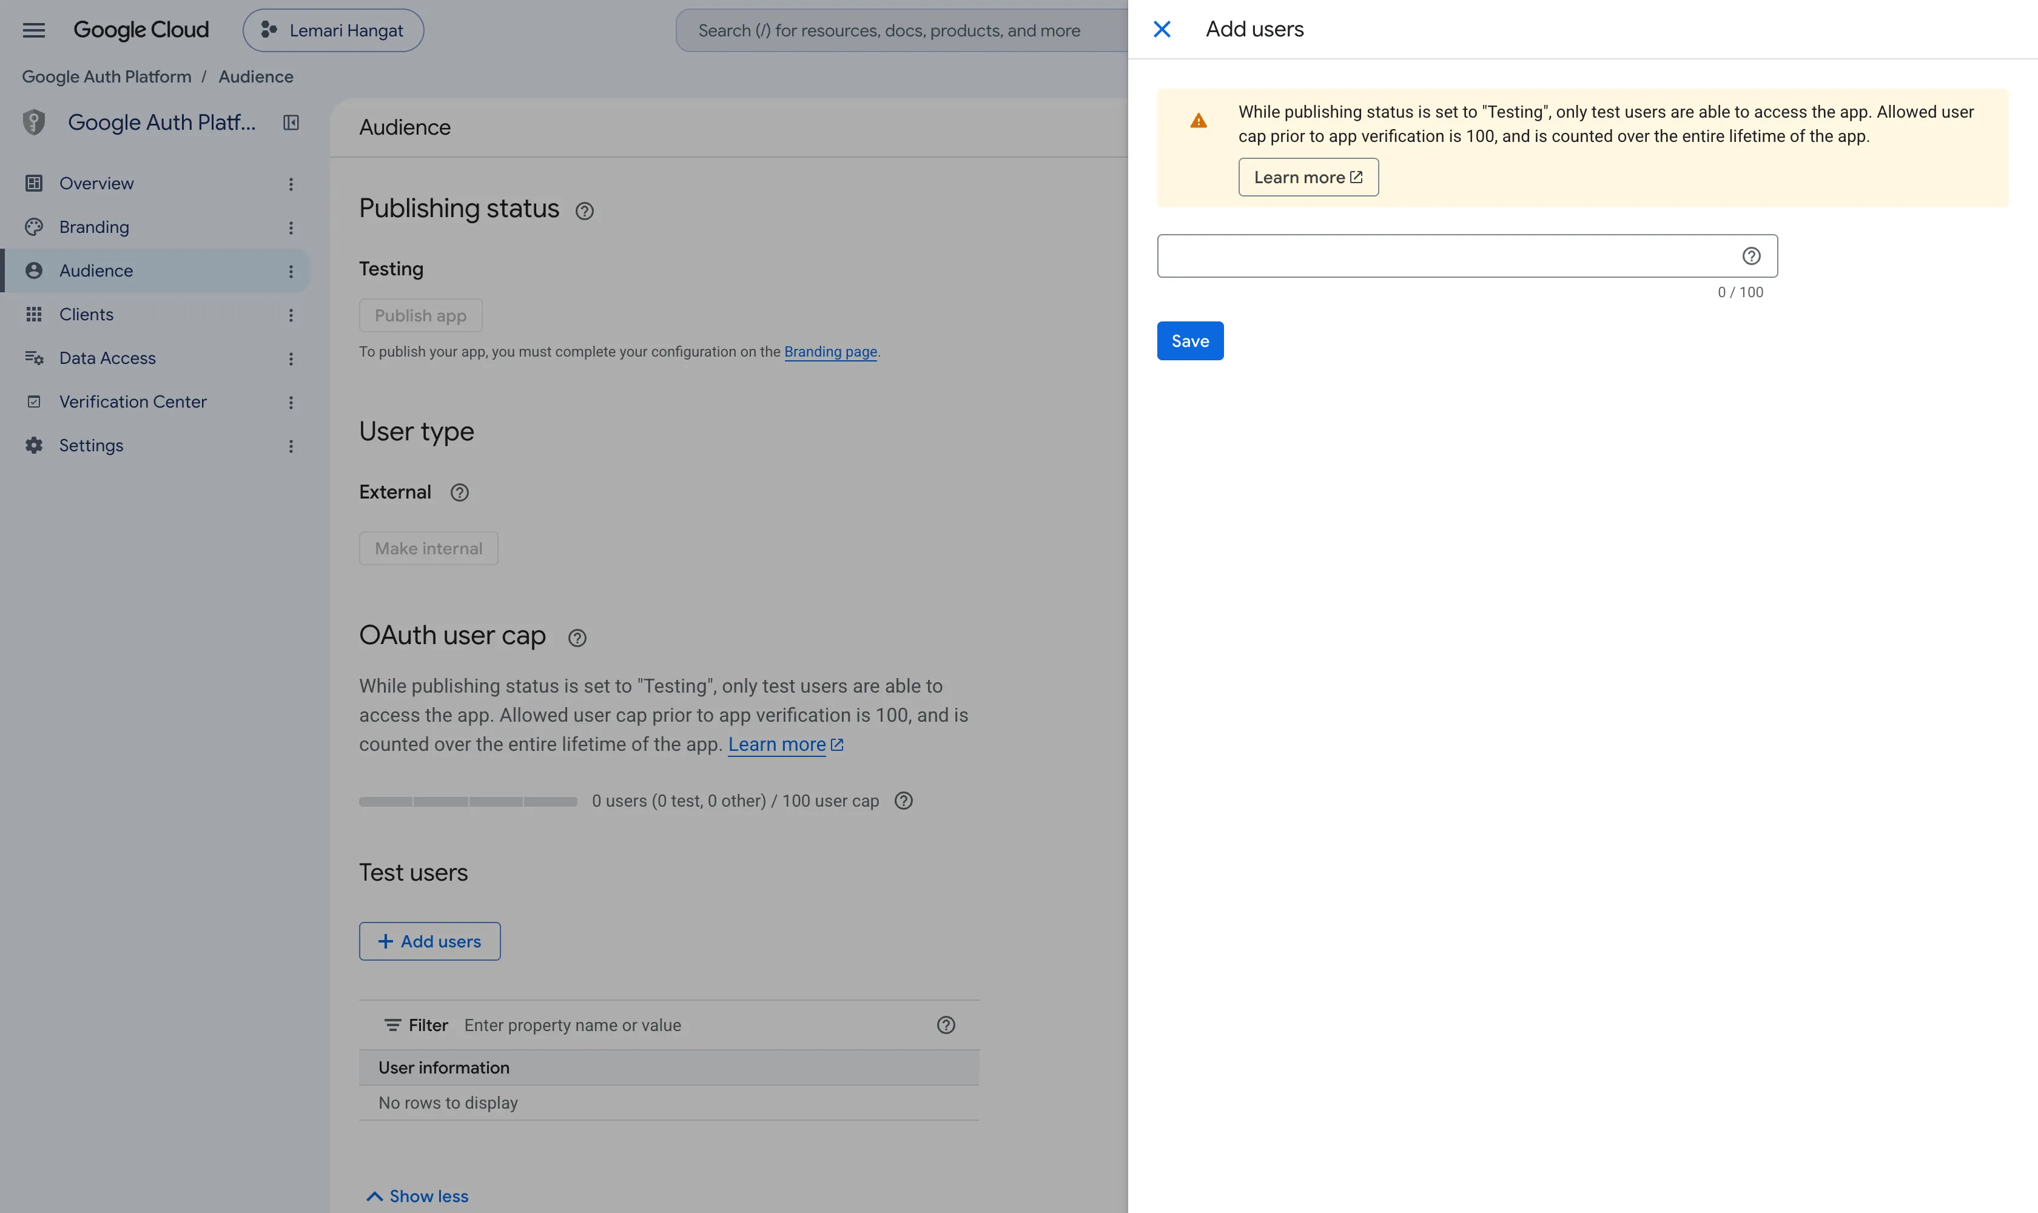Image resolution: width=2038 pixels, height=1213 pixels.
Task: Click the Make internal button
Action: [x=428, y=548]
